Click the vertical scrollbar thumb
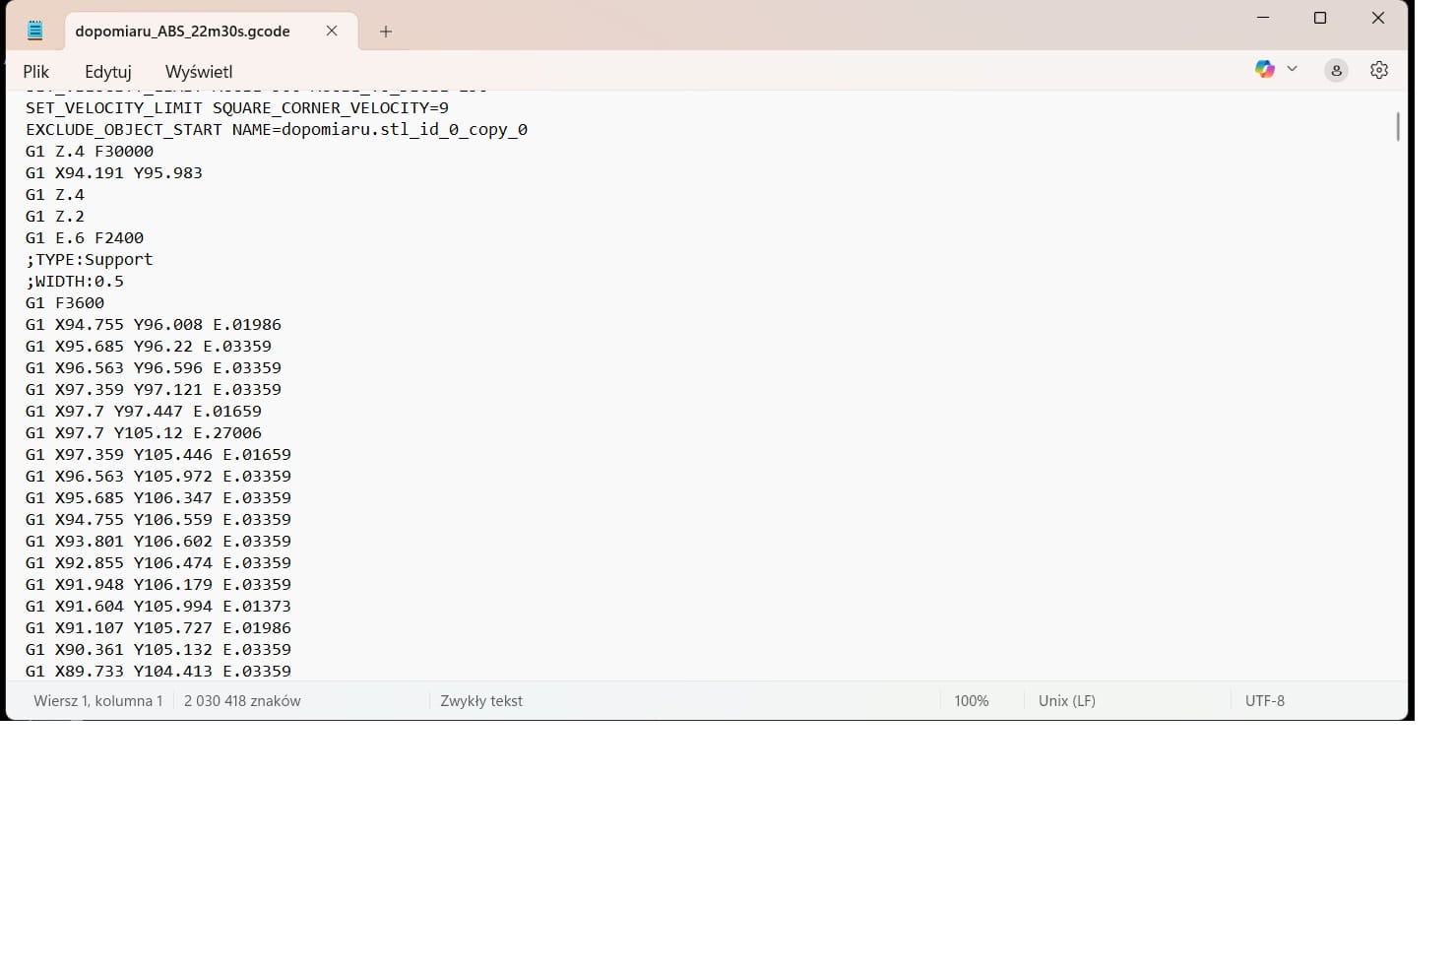This screenshot has width=1455, height=969. [1397, 126]
